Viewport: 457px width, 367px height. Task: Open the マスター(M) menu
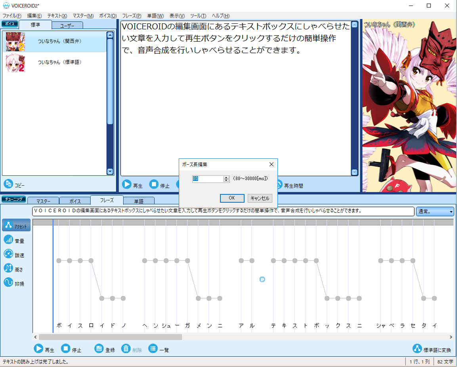83,16
